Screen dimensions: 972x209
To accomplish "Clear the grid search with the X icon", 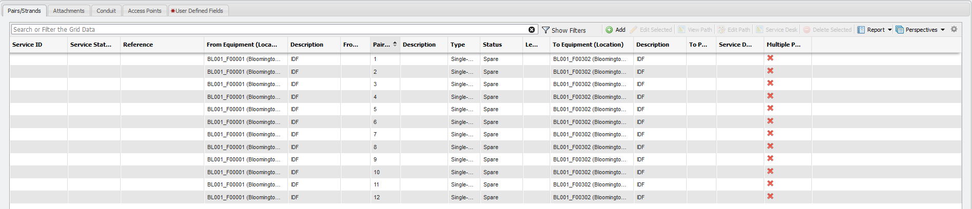I will tap(532, 30).
